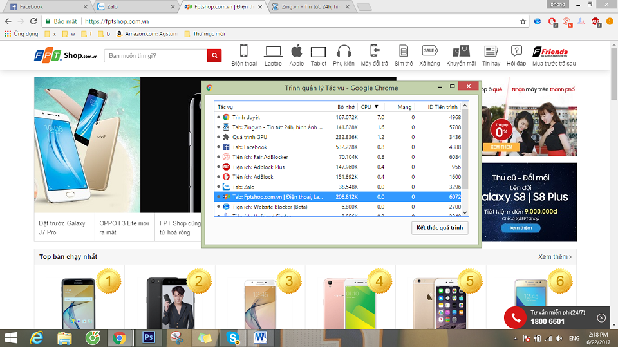Switch to the Facebook tab

coord(47,6)
